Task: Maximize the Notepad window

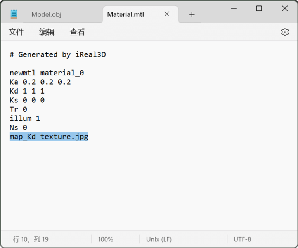Action: point(259,9)
